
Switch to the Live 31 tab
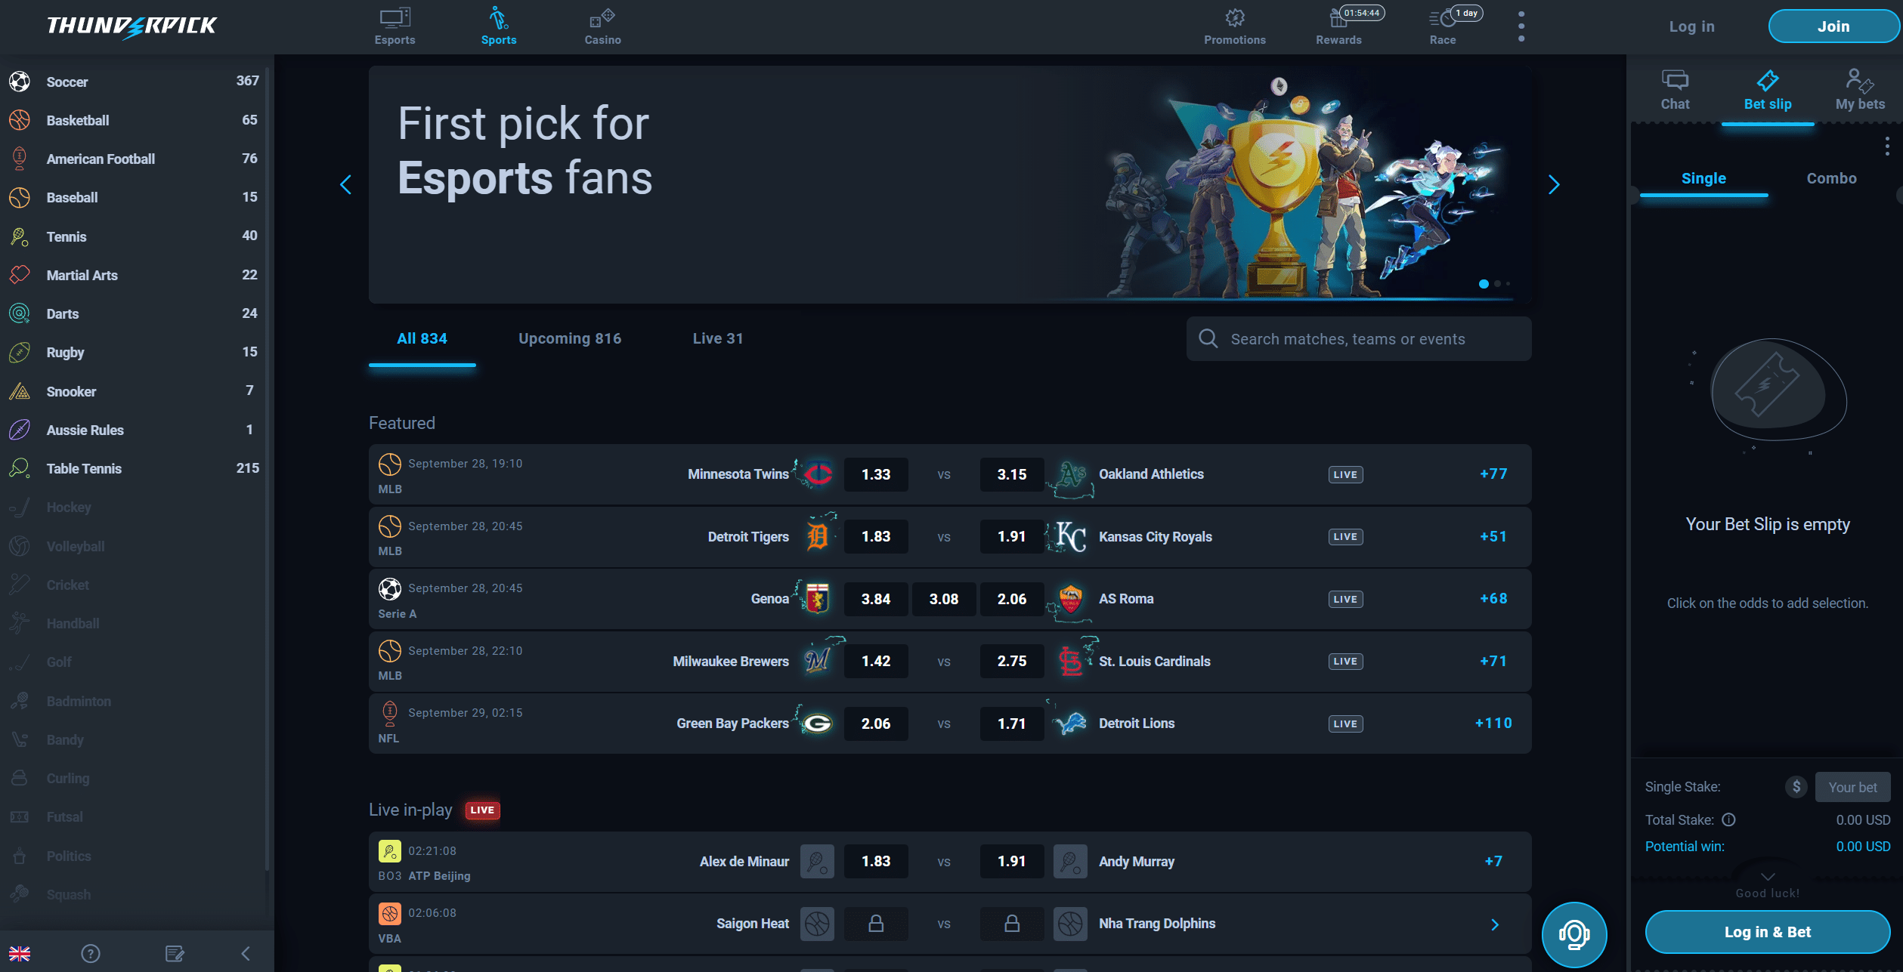pos(717,338)
